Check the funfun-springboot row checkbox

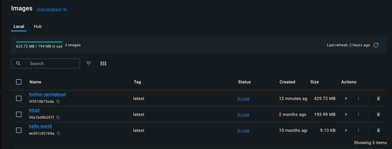pos(19,98)
